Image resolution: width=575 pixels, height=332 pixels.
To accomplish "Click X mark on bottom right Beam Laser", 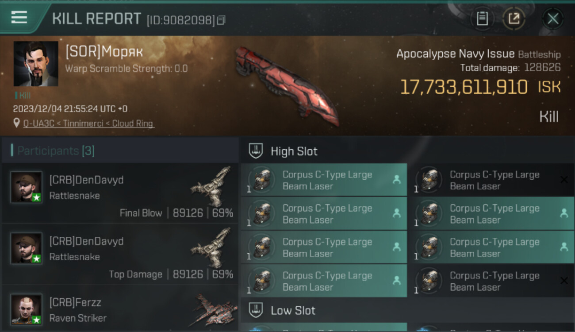I will [564, 280].
